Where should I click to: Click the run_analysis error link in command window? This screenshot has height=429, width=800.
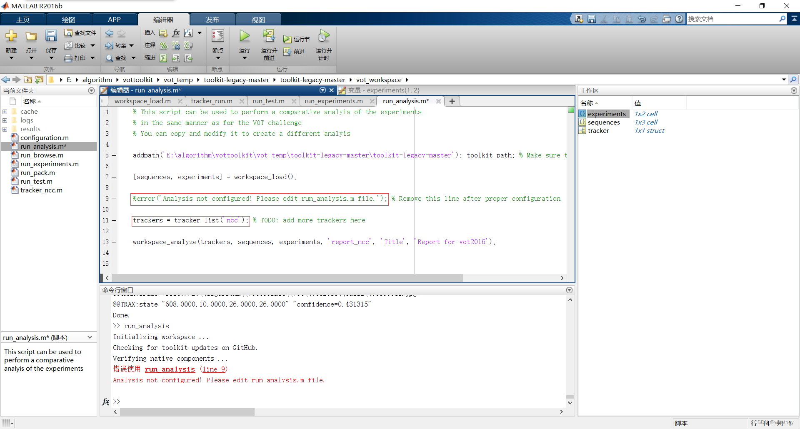pyautogui.click(x=170, y=369)
